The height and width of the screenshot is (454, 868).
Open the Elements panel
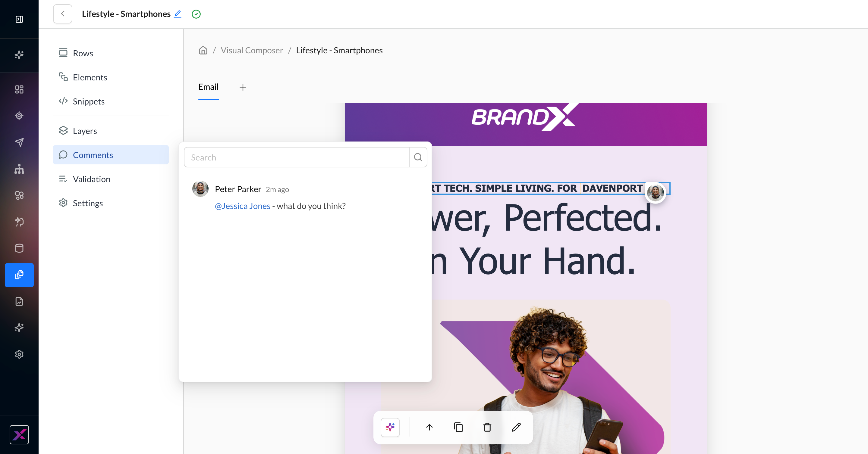[x=111, y=77]
